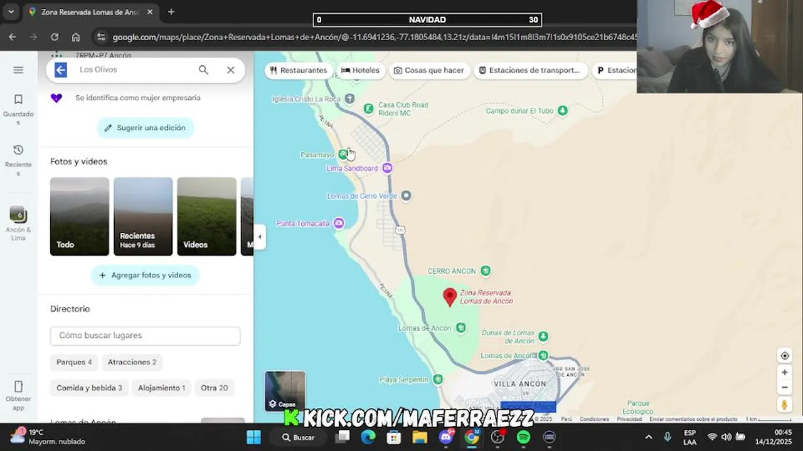The image size is (803, 451).
Task: Click CERRO ANCON park marker
Action: [x=486, y=271]
